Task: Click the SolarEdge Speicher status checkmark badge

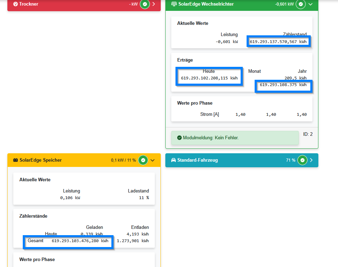Action: click(x=143, y=160)
